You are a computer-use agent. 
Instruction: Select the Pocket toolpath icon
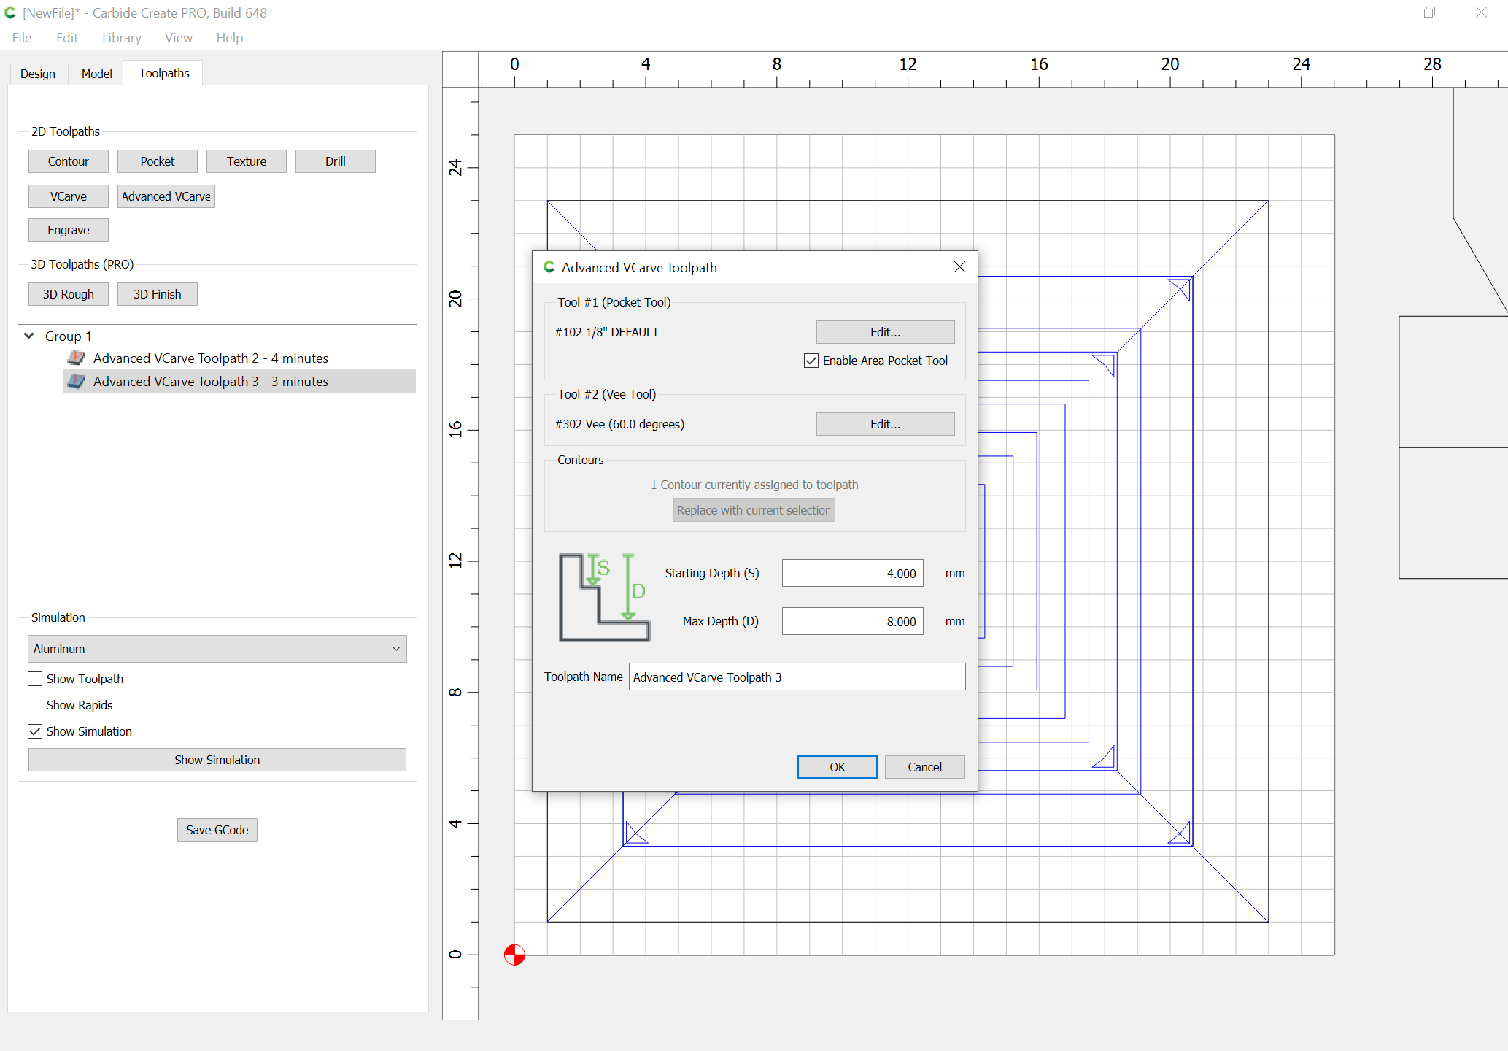pyautogui.click(x=155, y=161)
